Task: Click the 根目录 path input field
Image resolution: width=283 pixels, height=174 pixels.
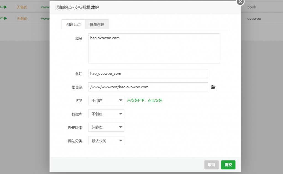Action: (x=148, y=87)
